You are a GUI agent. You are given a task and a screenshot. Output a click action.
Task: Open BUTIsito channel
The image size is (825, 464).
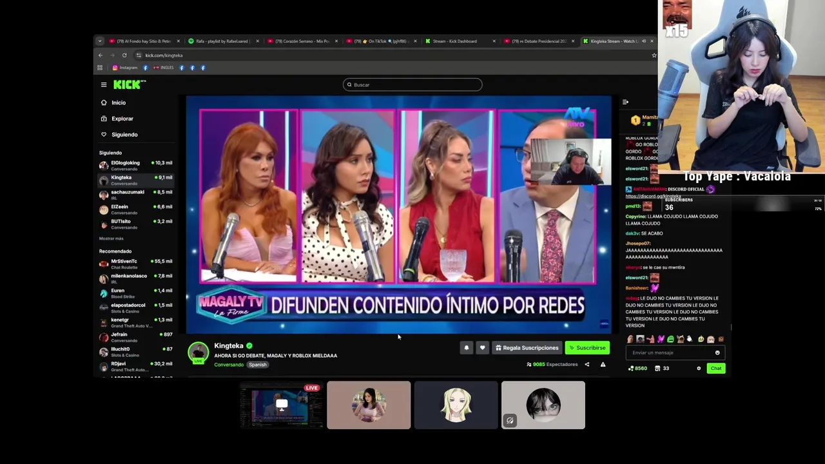[x=135, y=224]
